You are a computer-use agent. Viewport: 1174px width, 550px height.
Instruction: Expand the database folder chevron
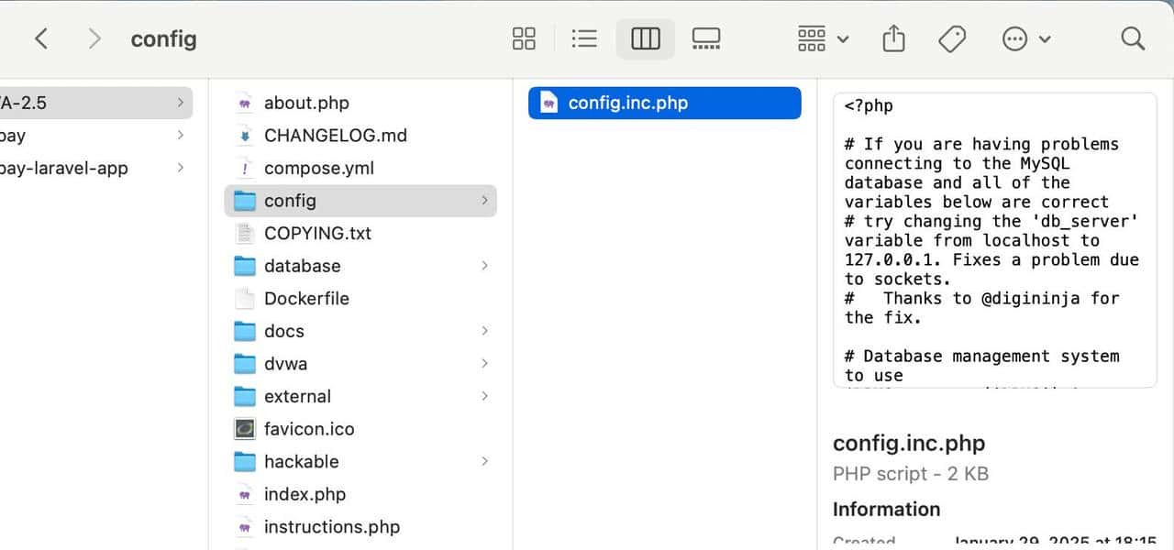coord(484,266)
